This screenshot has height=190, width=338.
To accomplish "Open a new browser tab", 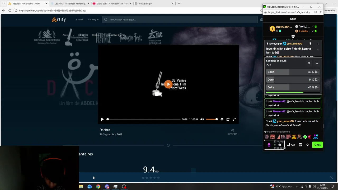I will [179, 4].
